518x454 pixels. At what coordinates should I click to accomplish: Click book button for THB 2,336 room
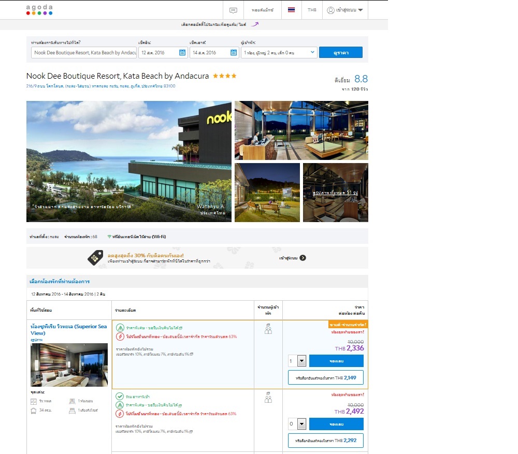click(x=336, y=361)
